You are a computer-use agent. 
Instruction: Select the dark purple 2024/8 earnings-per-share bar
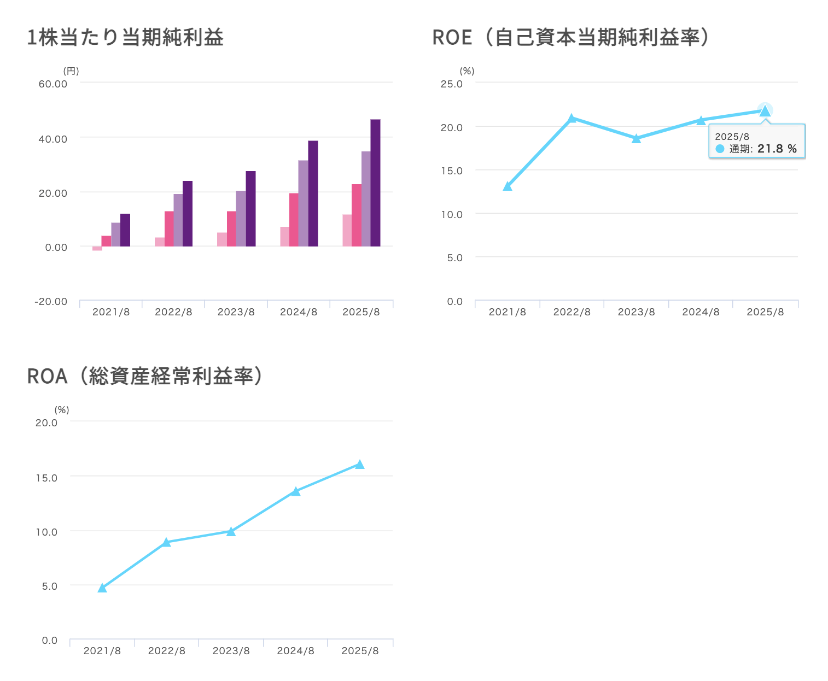click(x=313, y=193)
